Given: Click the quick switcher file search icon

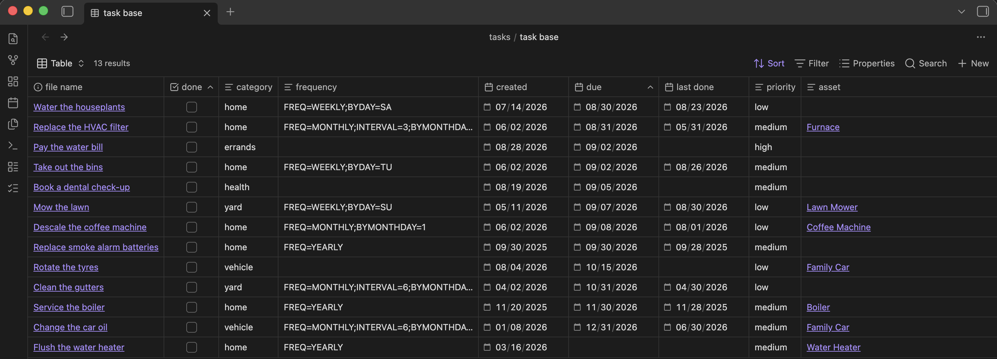Looking at the screenshot, I should click(x=13, y=39).
